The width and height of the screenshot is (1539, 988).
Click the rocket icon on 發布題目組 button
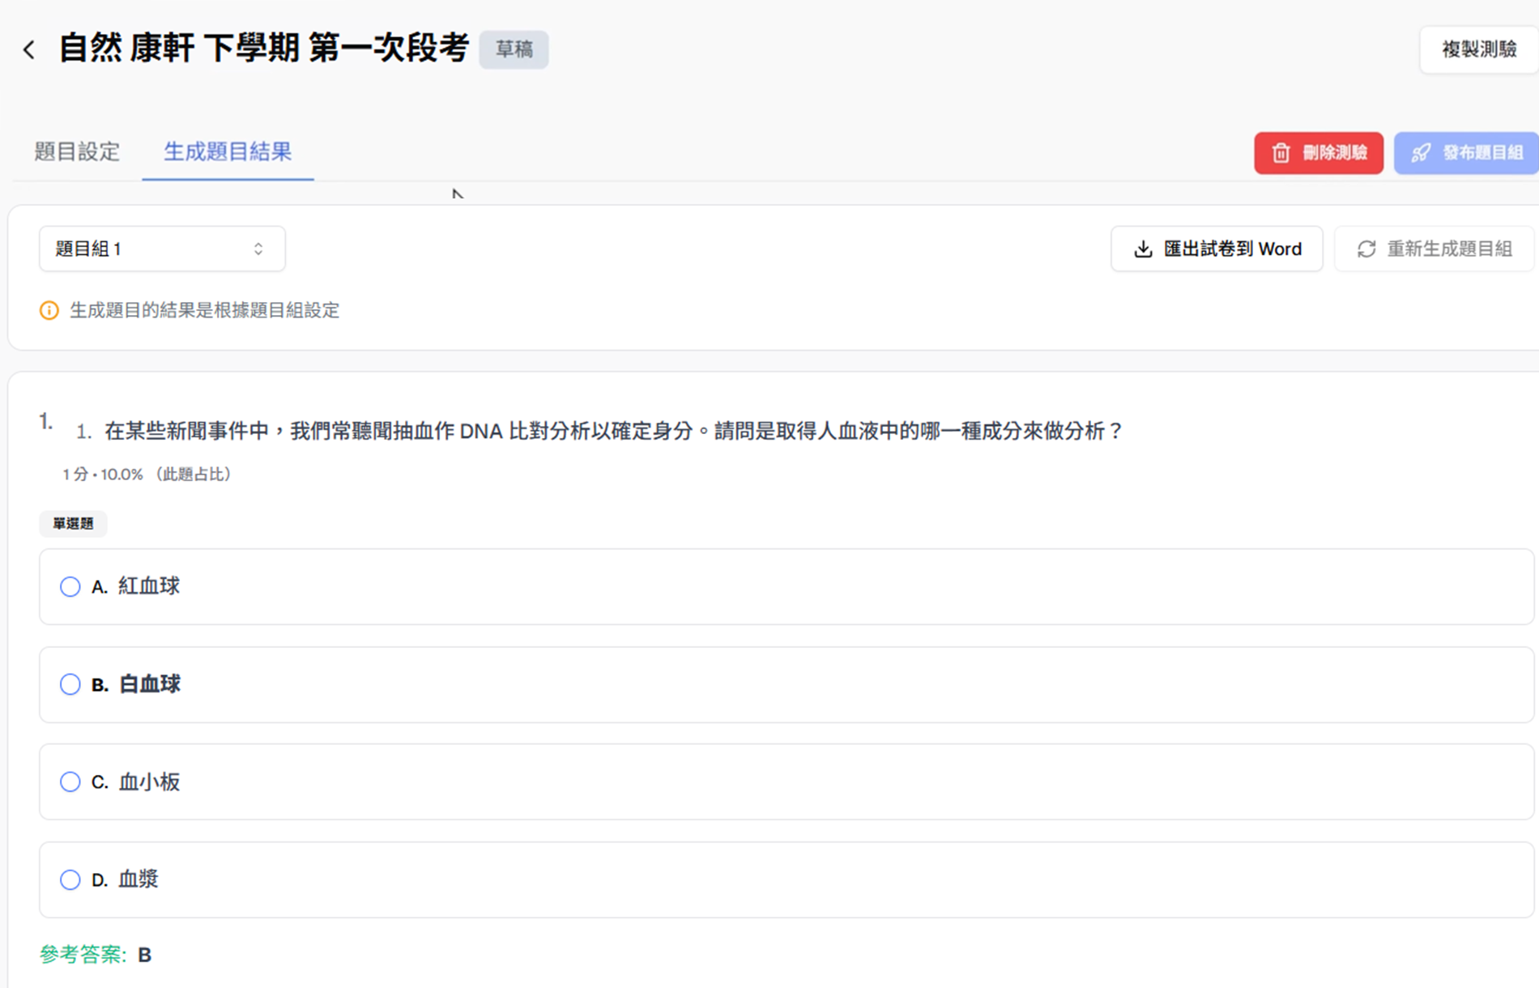(1421, 153)
